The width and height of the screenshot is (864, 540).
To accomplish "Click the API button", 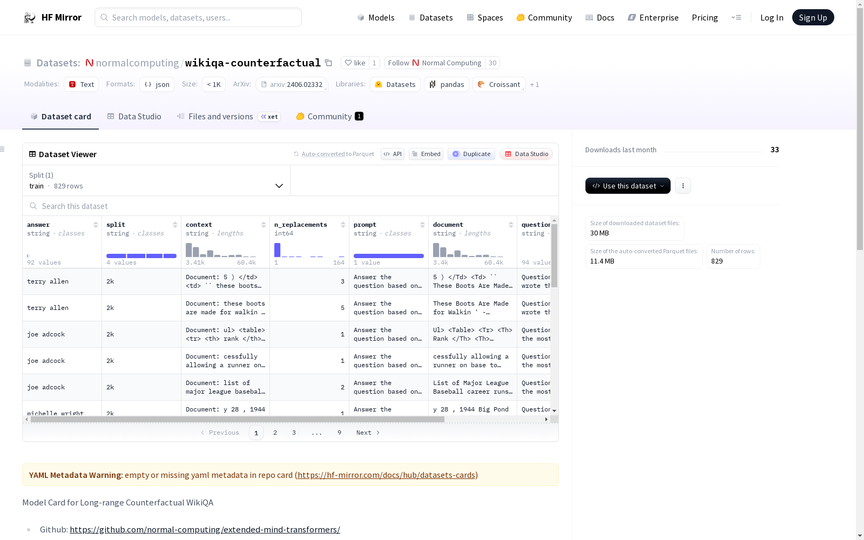I will (393, 154).
